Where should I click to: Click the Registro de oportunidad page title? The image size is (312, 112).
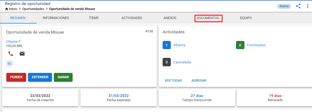(x=28, y=4)
